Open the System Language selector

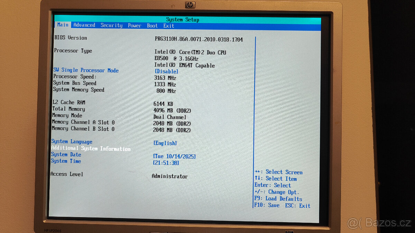(72, 142)
